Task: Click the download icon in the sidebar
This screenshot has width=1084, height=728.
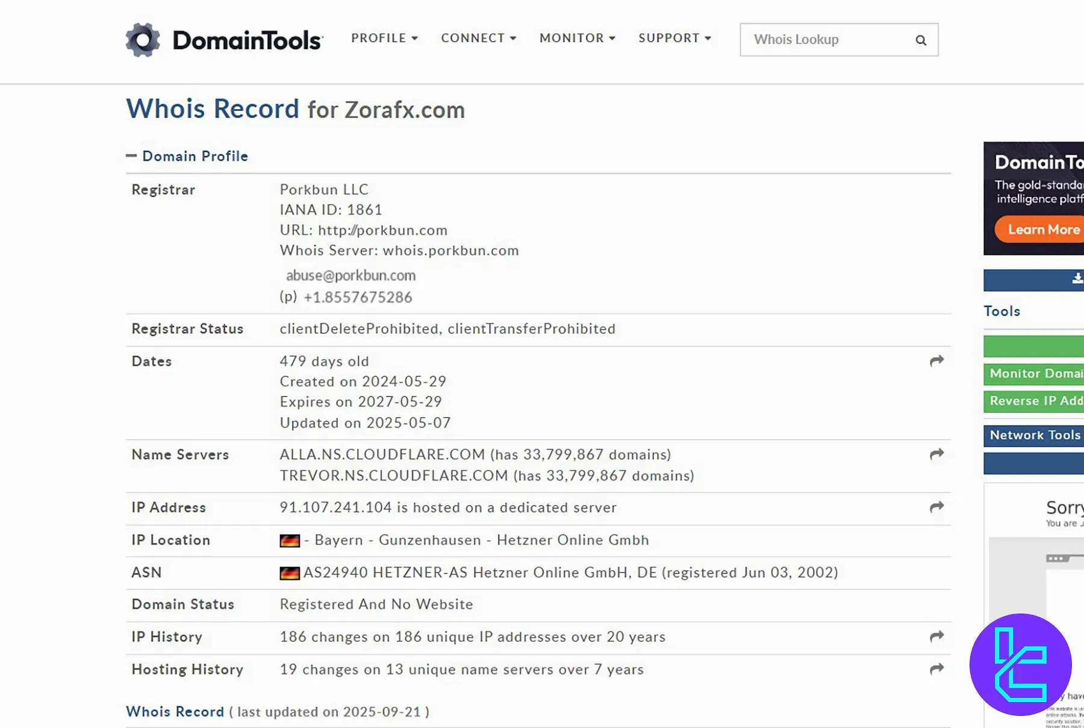Action: pyautogui.click(x=1077, y=279)
